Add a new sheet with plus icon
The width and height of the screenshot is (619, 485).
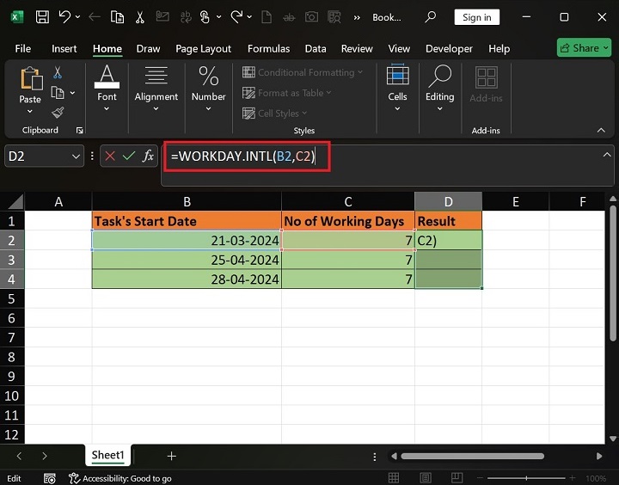pos(171,456)
